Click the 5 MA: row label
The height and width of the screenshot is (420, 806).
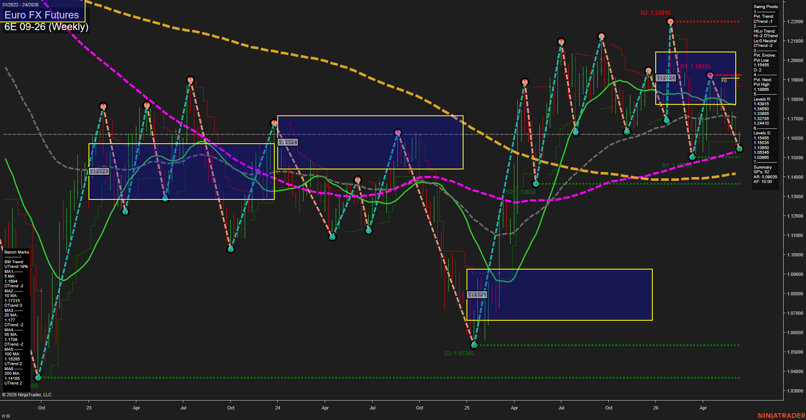(x=10, y=276)
